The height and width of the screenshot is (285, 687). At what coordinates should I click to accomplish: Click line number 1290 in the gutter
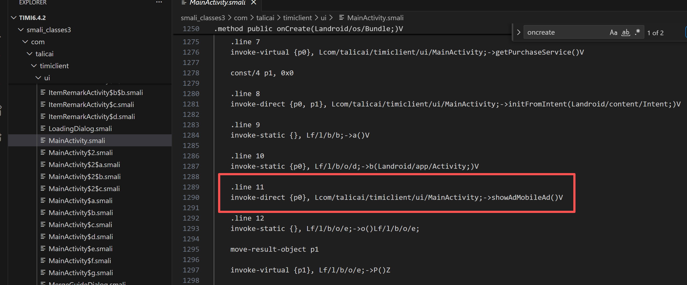[x=191, y=197]
